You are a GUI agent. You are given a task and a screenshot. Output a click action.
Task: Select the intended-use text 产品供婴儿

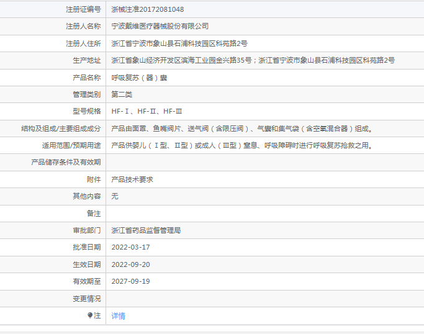coord(242,145)
